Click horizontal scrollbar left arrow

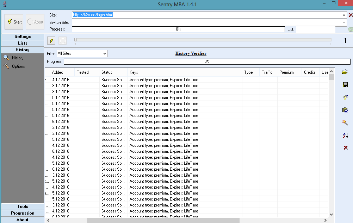pyautogui.click(x=48, y=220)
